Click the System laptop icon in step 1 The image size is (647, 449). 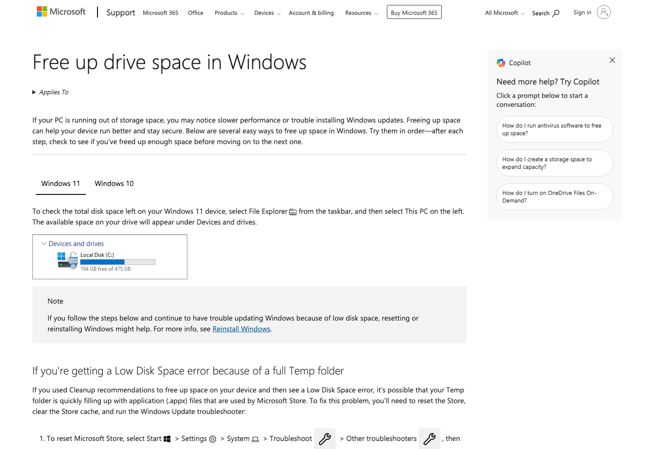[x=255, y=439]
